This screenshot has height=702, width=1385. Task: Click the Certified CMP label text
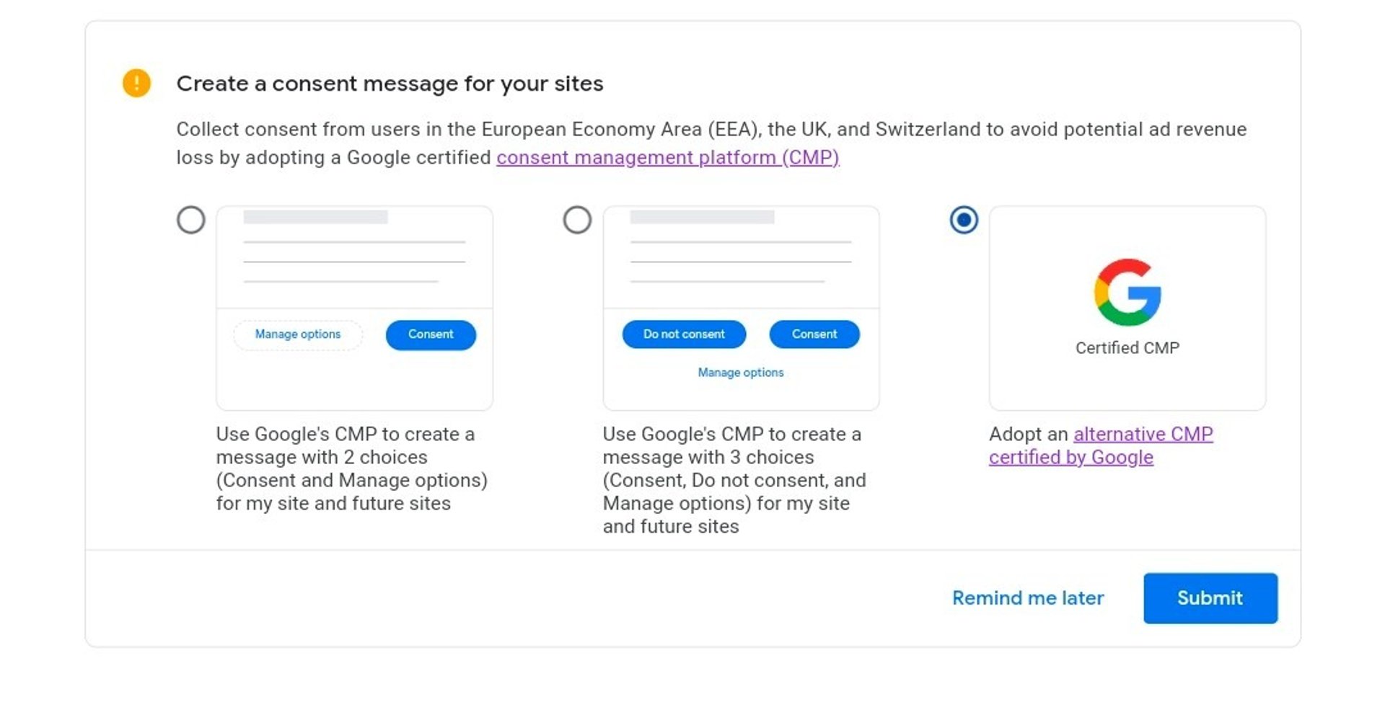click(1127, 348)
